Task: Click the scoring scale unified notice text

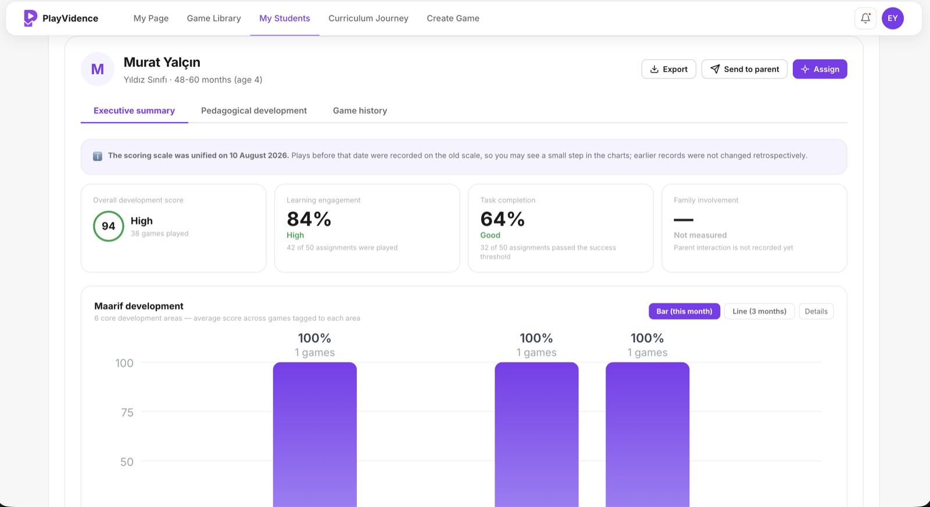Action: pyautogui.click(x=457, y=155)
